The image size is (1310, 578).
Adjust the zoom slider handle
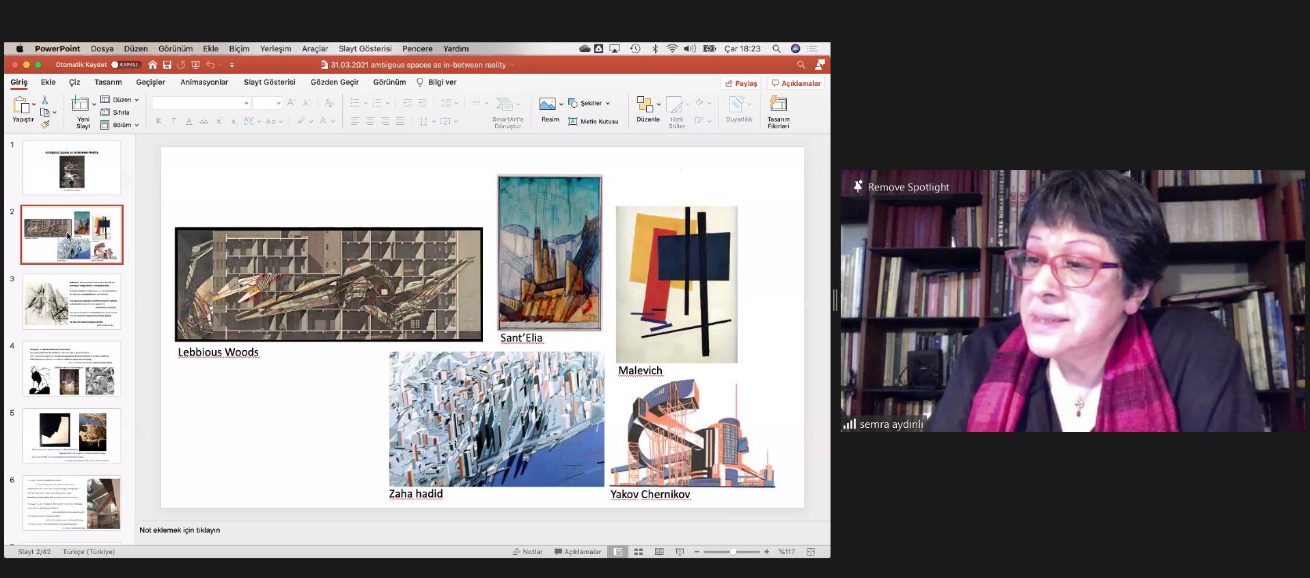coord(732,551)
